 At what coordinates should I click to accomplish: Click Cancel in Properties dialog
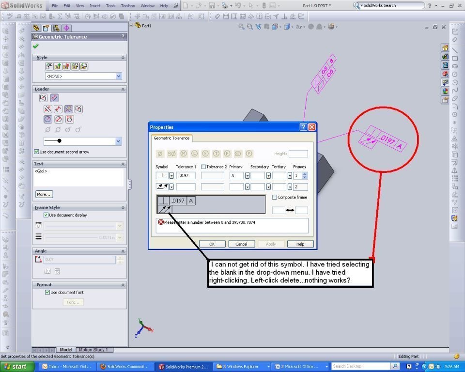pos(241,244)
